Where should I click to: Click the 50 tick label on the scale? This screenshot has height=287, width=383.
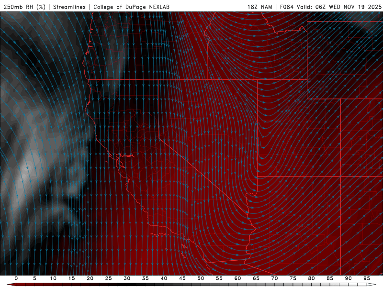(201, 278)
